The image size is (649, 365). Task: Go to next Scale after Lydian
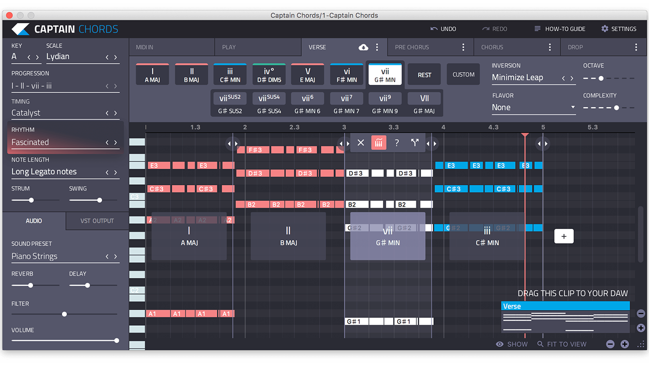[x=116, y=57]
